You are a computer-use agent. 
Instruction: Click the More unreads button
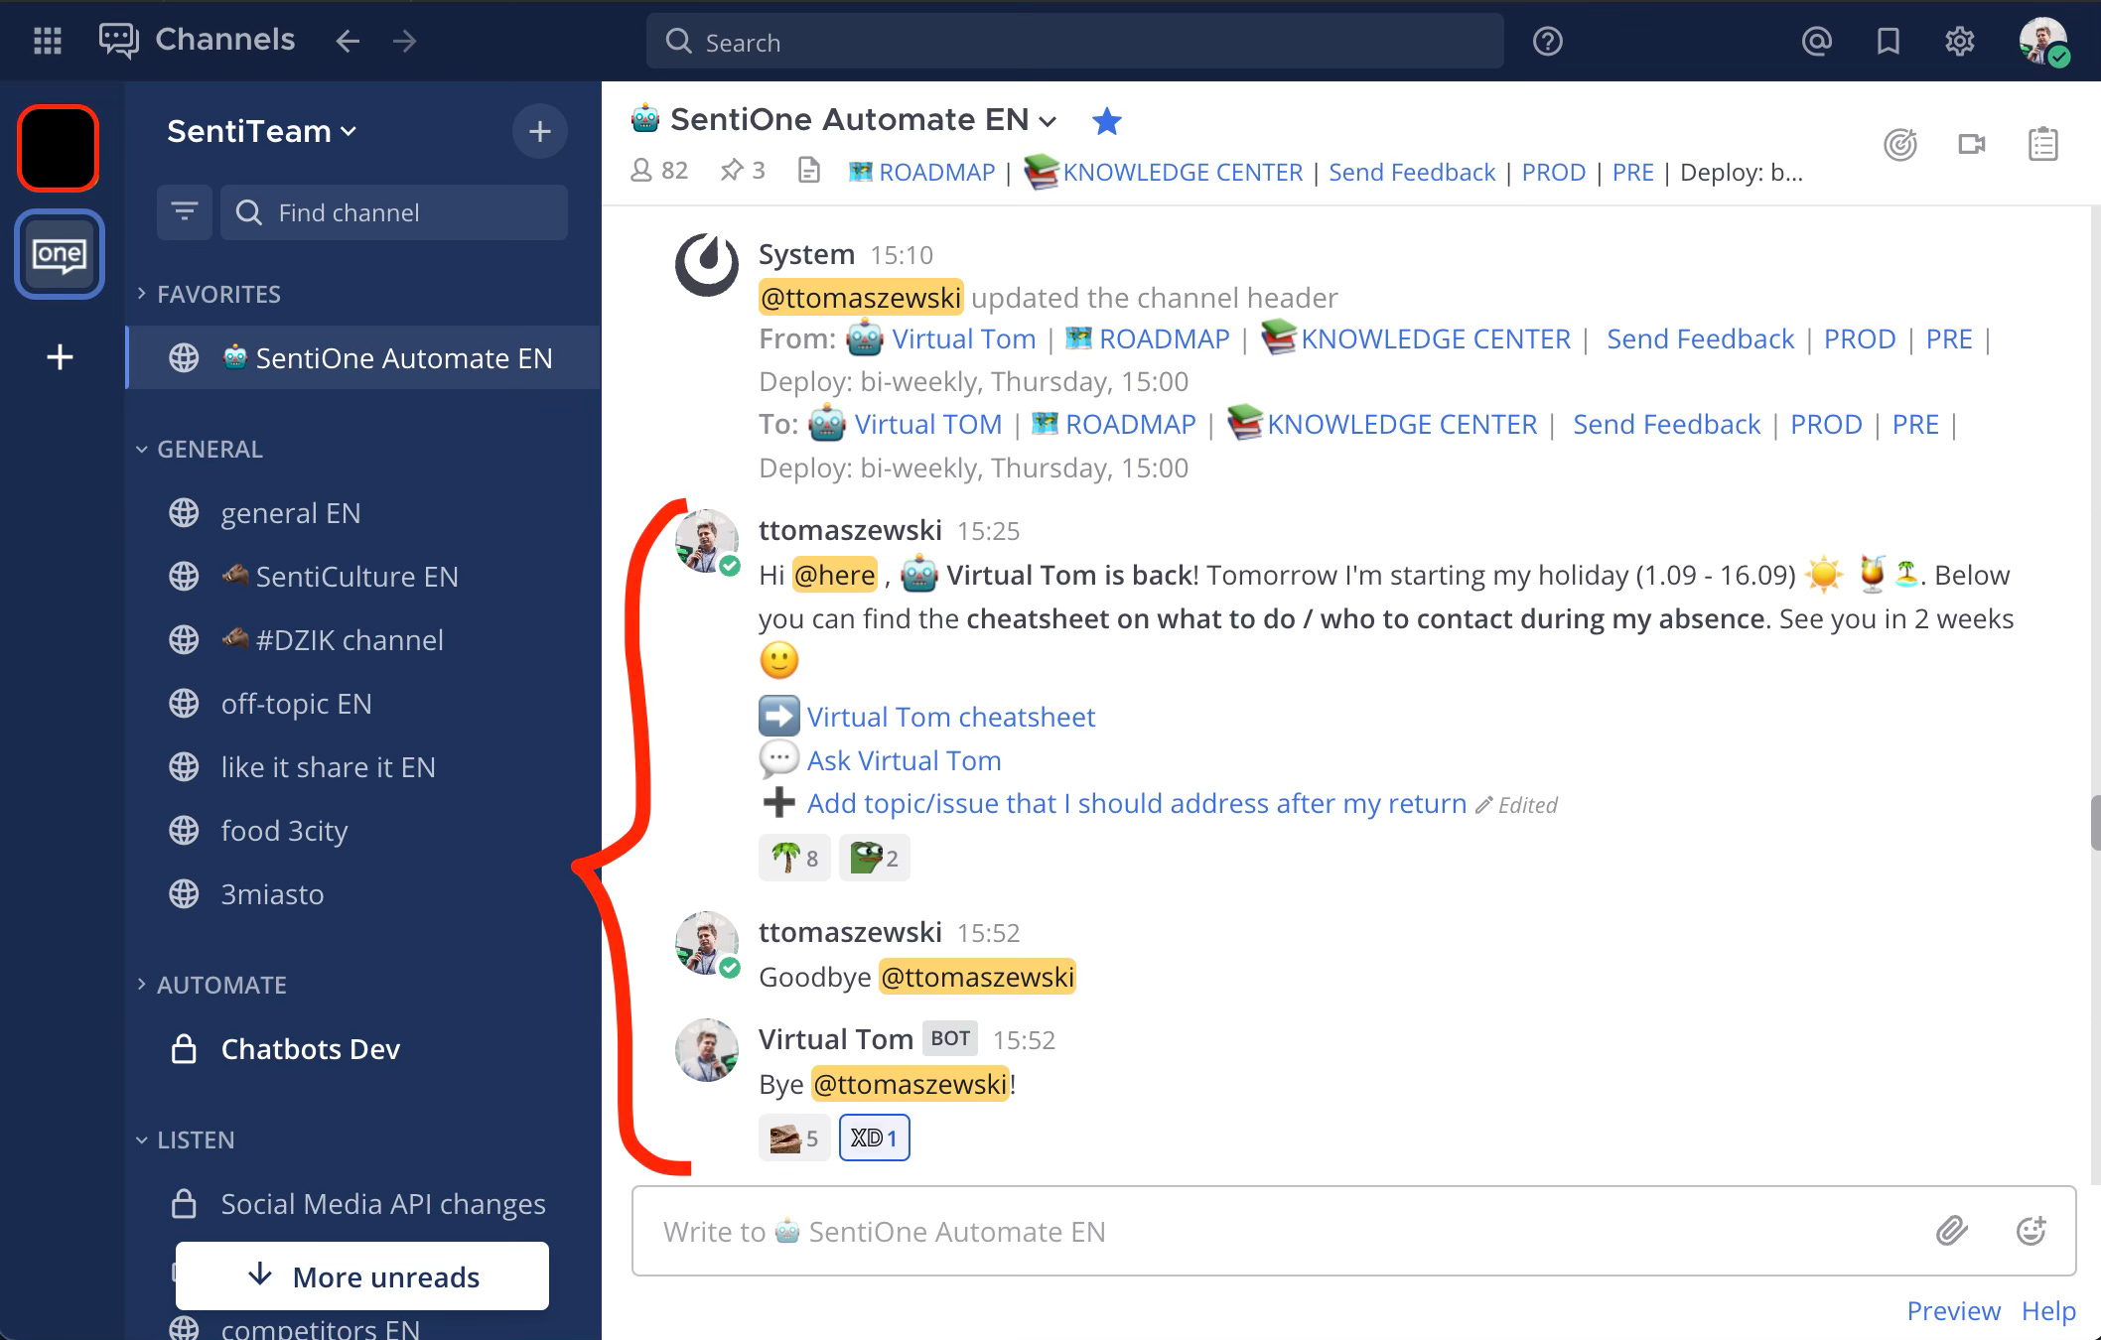(362, 1276)
